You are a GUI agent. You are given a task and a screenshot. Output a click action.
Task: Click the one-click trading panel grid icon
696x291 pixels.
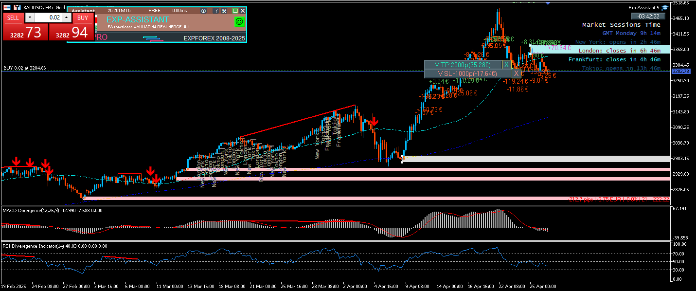(7, 8)
